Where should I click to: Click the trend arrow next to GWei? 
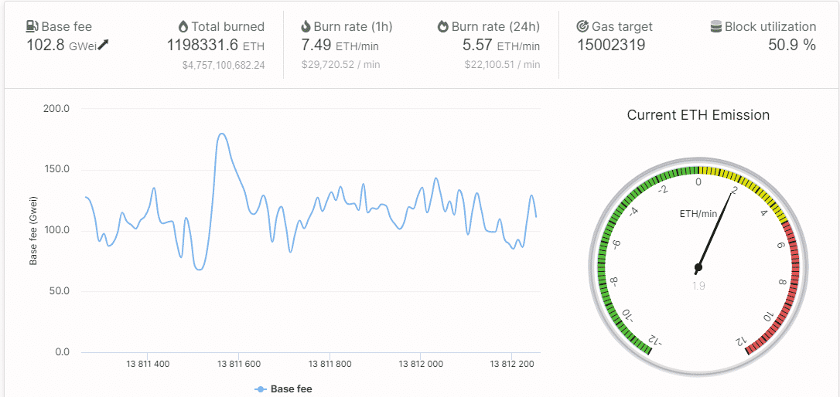pos(104,45)
